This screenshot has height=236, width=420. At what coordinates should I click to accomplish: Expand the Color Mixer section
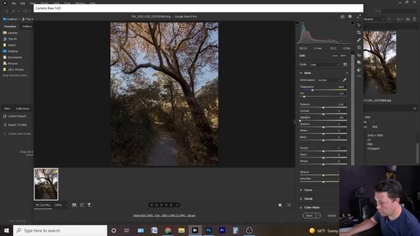point(301,207)
